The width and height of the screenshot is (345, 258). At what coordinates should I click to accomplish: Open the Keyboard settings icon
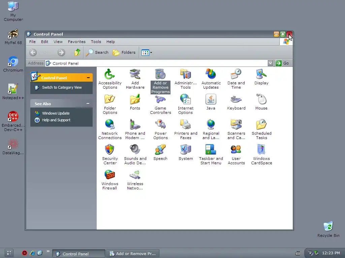(x=236, y=102)
